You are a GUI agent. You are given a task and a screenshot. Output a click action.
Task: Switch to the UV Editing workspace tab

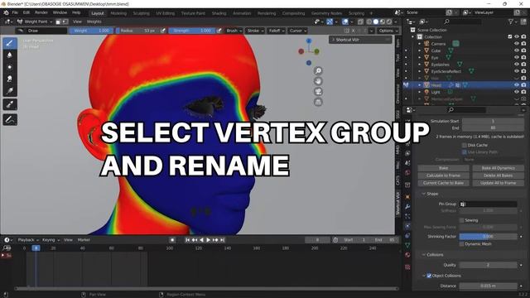tap(166, 13)
